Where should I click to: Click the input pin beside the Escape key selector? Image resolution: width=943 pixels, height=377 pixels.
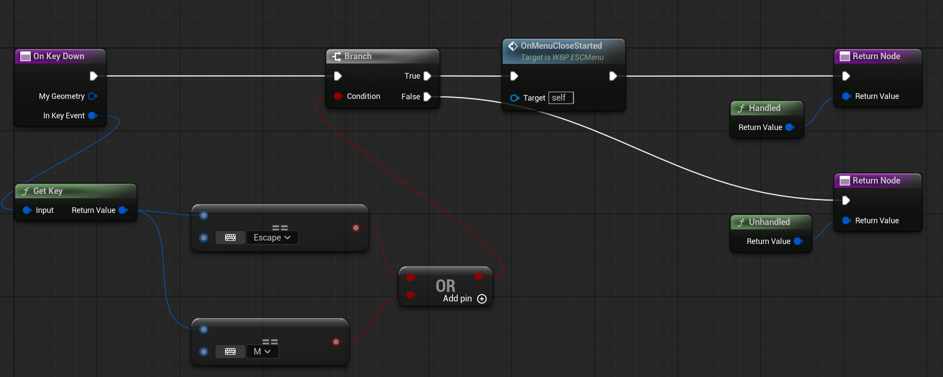pyautogui.click(x=204, y=238)
